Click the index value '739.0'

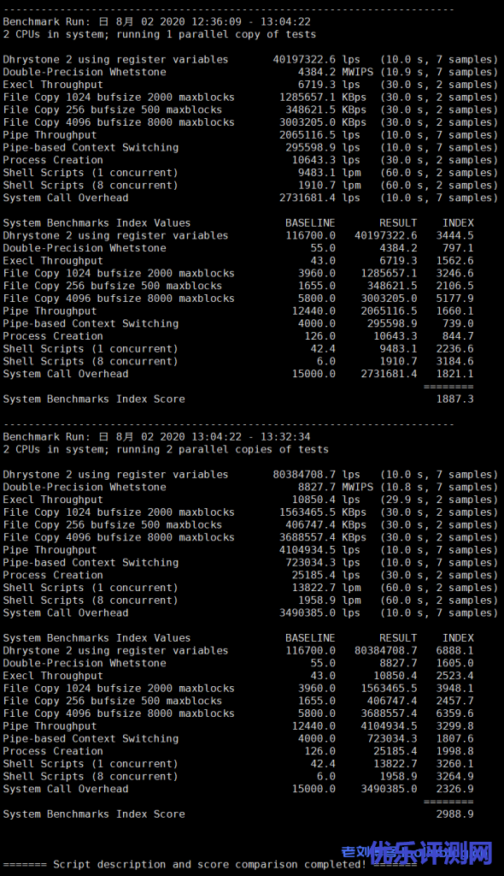coord(458,323)
